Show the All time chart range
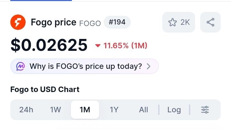 tap(143, 110)
